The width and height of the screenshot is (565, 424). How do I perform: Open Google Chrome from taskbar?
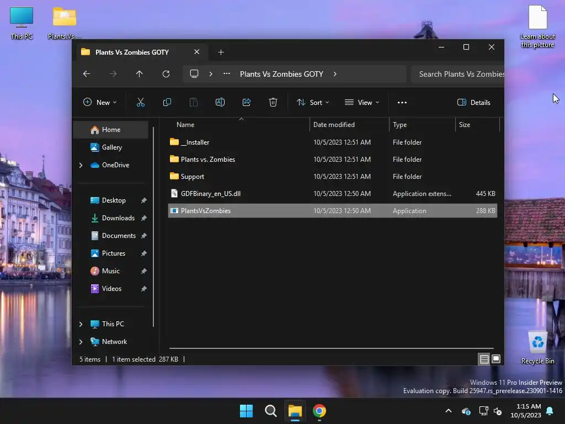click(319, 411)
